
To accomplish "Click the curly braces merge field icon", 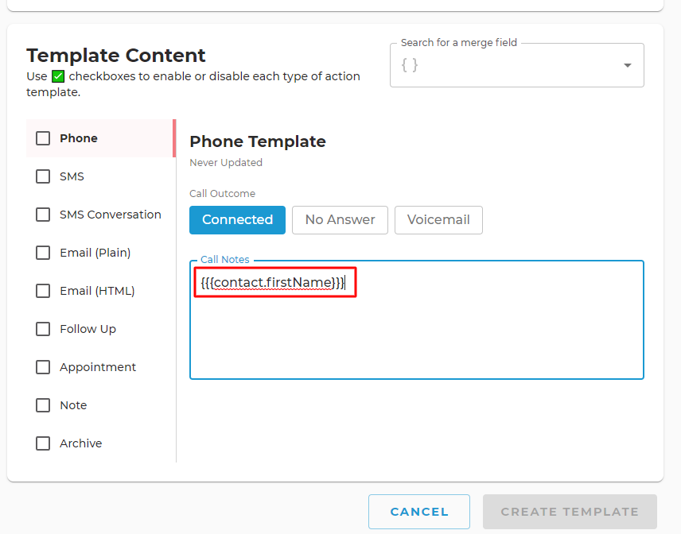I will [x=410, y=65].
